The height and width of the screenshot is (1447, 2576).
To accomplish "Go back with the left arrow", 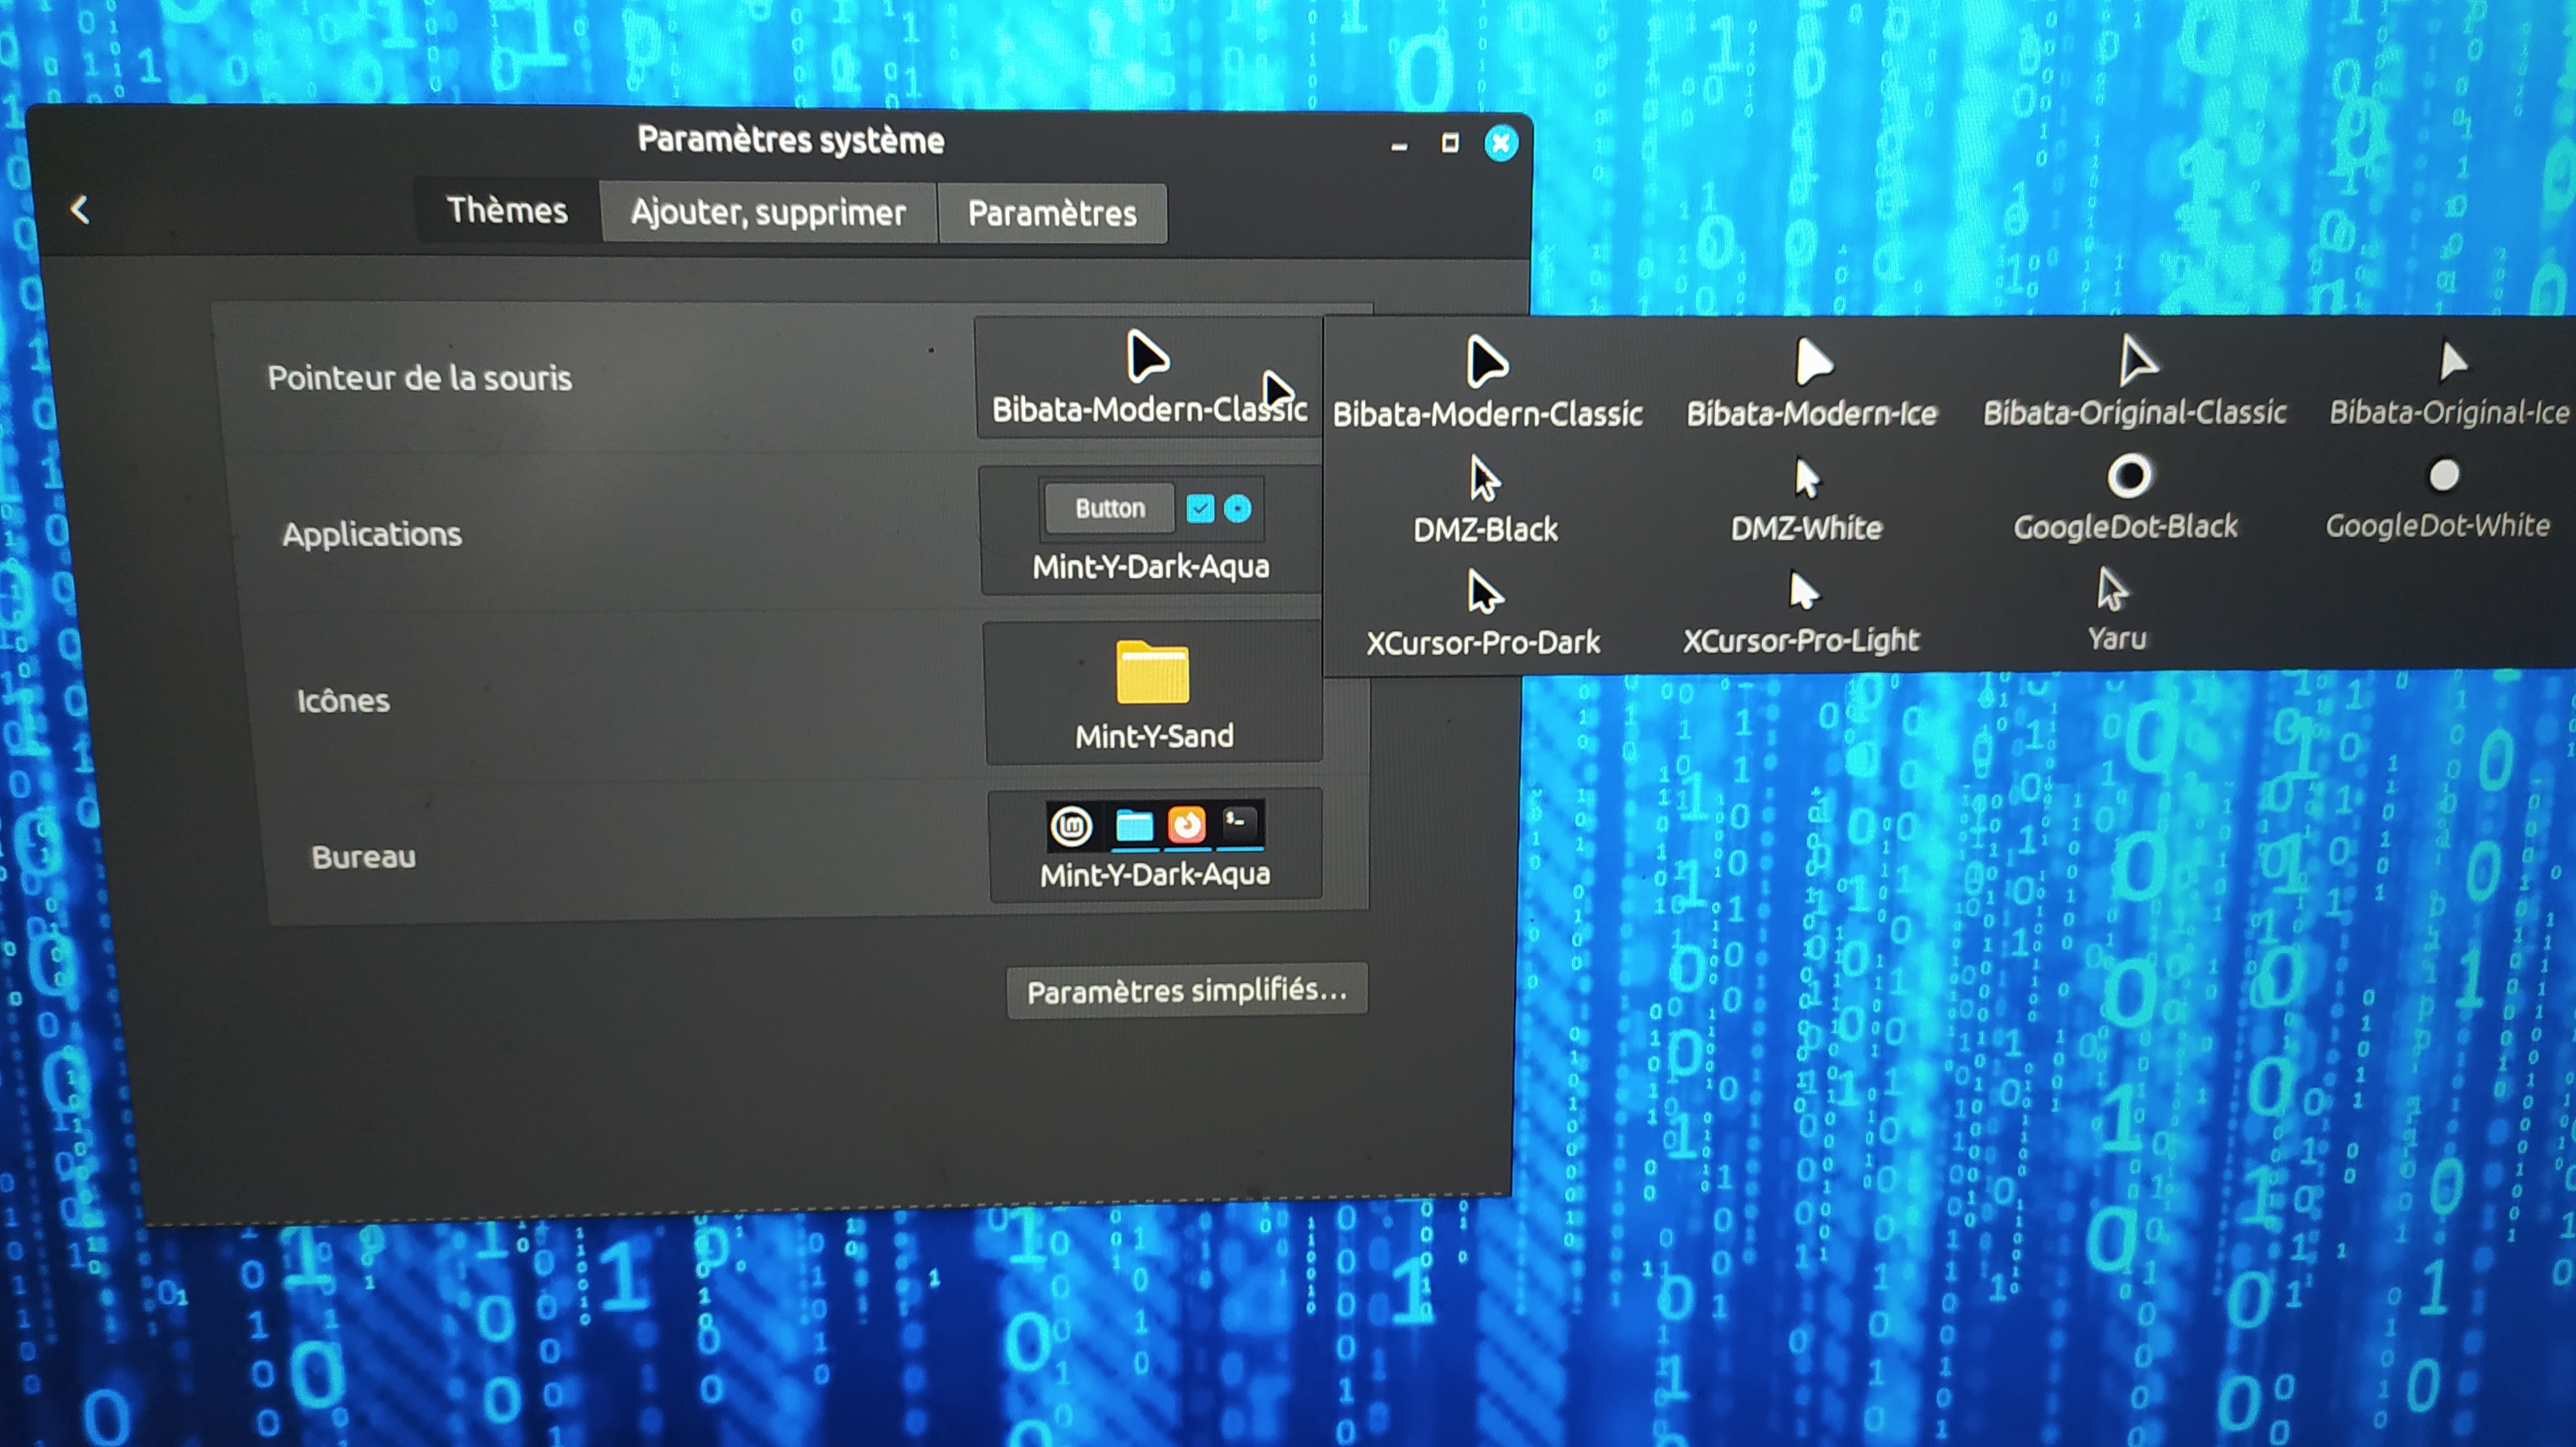I will (80, 209).
